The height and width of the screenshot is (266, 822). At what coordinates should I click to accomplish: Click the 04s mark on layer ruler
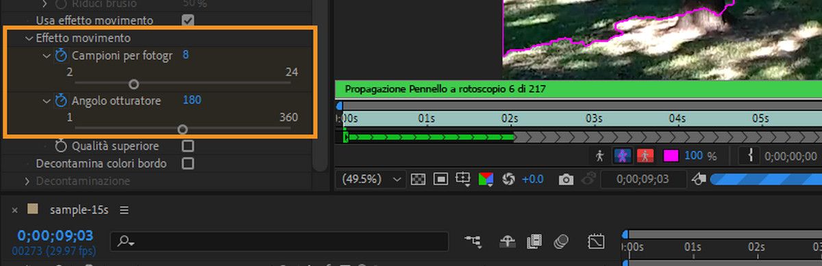point(677,119)
